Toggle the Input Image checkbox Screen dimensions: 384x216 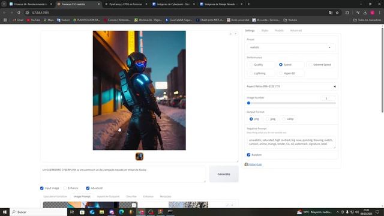coord(42,188)
